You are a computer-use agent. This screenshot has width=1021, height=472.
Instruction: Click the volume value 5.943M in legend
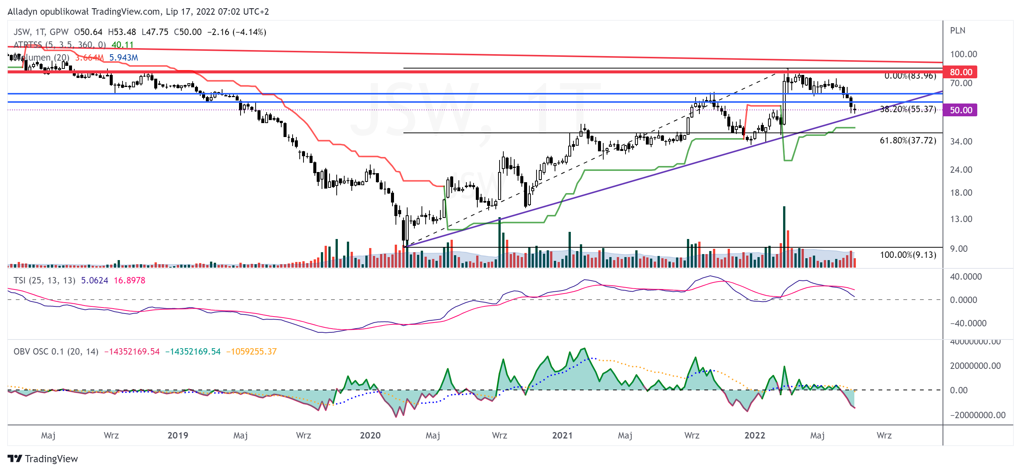[123, 57]
